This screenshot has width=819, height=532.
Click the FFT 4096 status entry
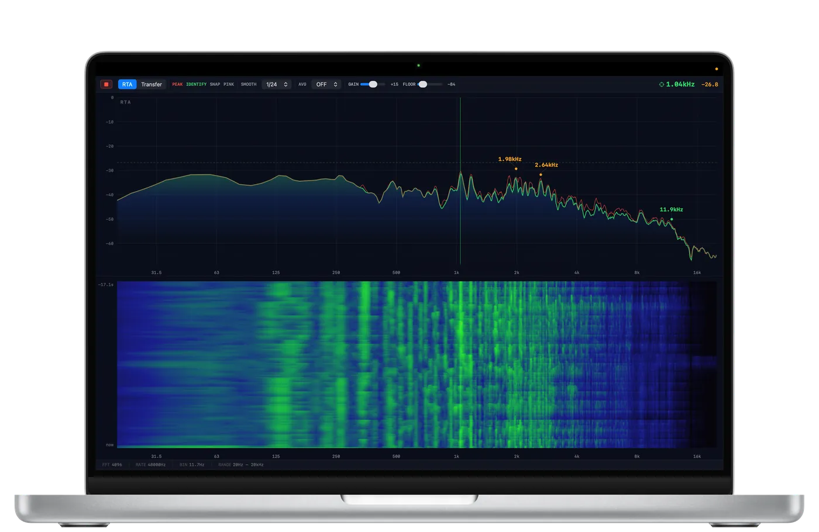click(x=112, y=465)
